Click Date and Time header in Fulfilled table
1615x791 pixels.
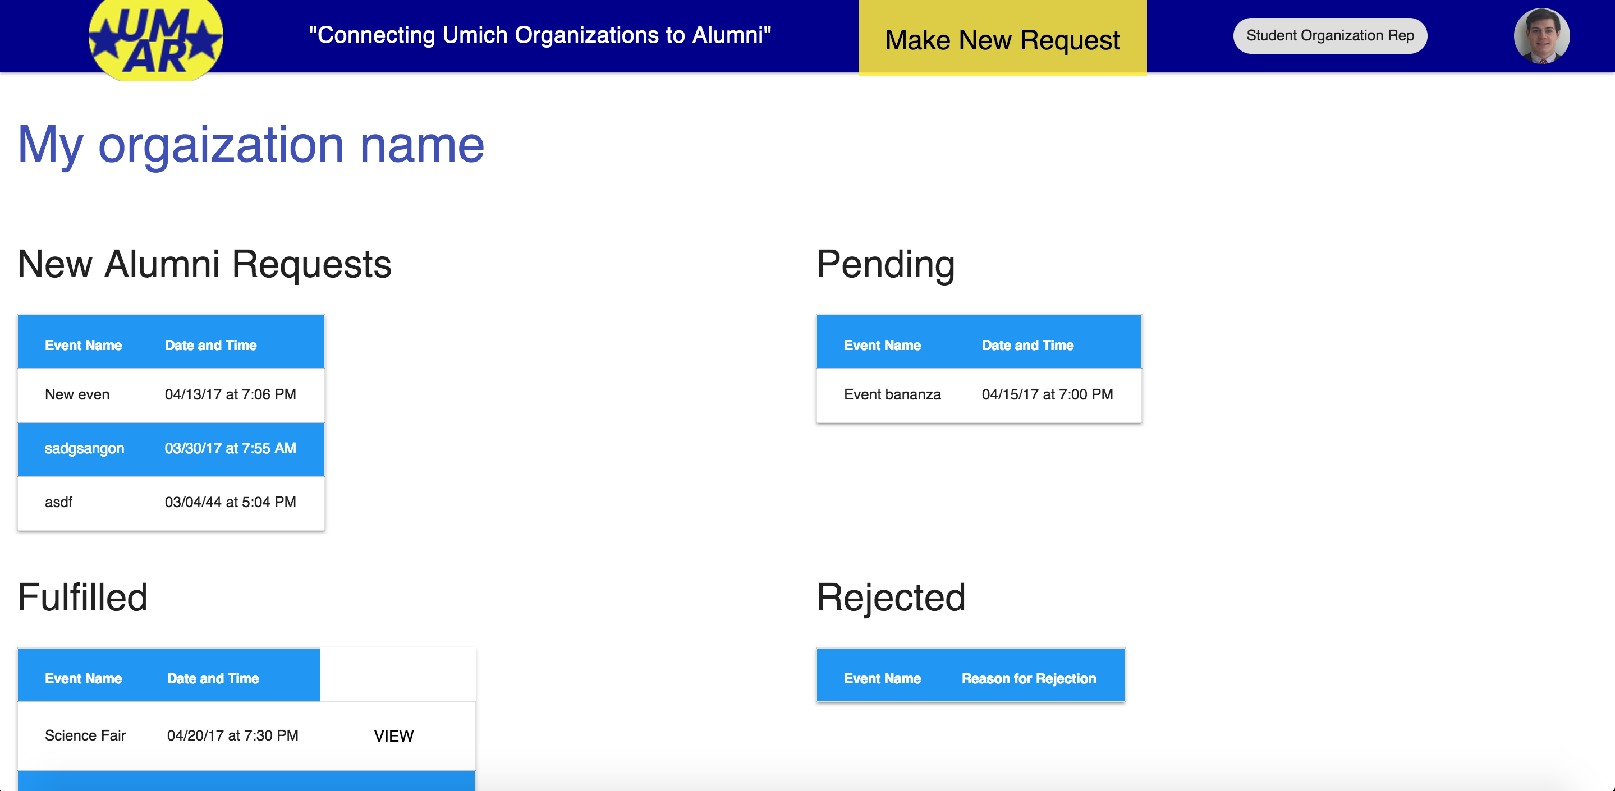pos(213,678)
